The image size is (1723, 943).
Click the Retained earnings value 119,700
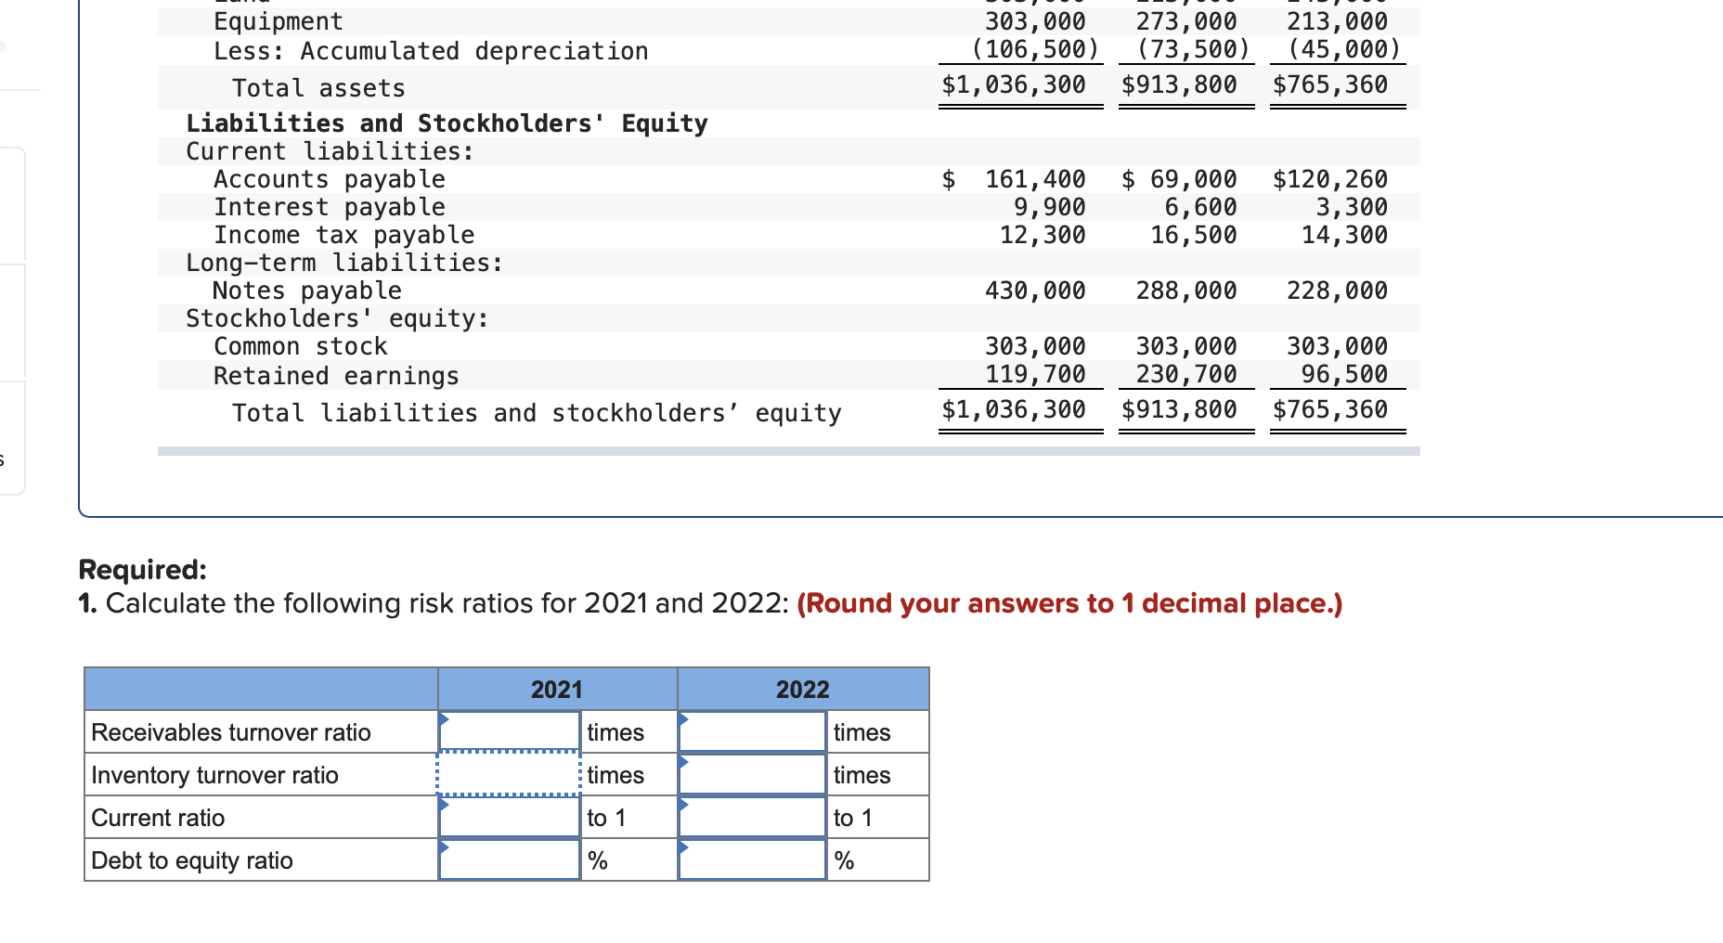[x=1035, y=374]
